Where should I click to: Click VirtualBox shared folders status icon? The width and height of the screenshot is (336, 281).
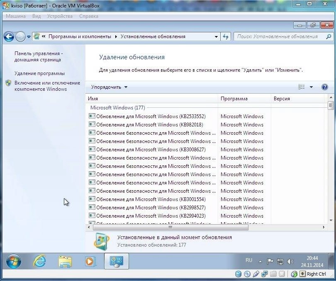tap(273, 274)
